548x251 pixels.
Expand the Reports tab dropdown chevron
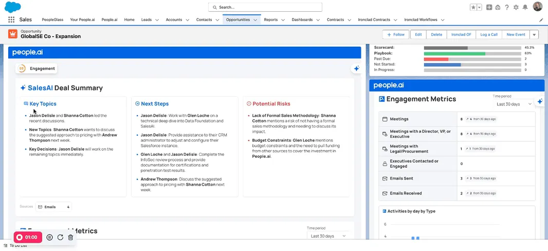click(283, 20)
